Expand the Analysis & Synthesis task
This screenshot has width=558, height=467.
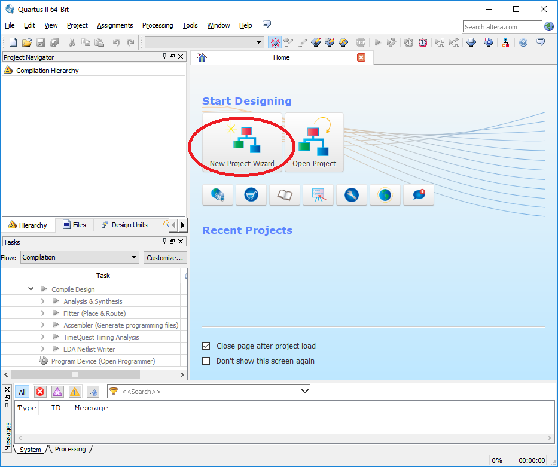tap(42, 301)
